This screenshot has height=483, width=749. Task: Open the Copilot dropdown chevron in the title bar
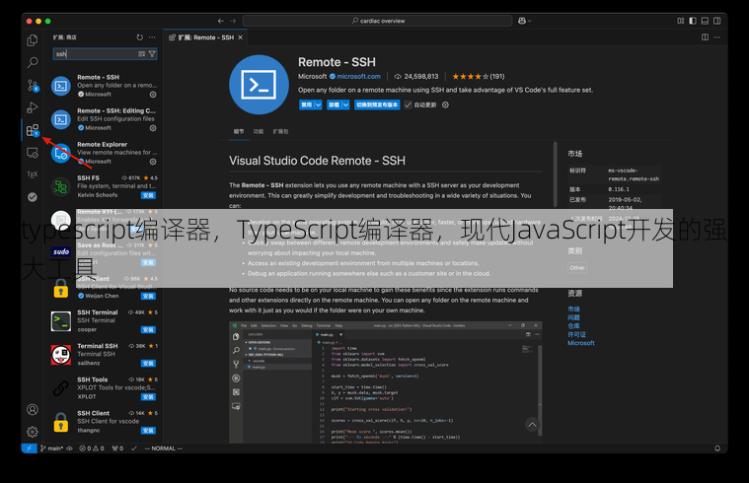tap(529, 21)
